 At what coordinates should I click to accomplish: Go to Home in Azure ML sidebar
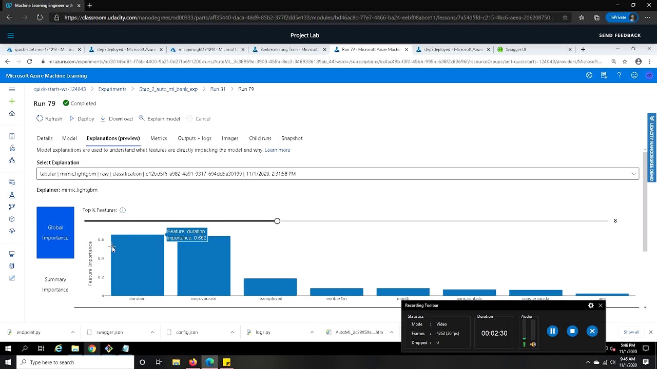[x=12, y=113]
